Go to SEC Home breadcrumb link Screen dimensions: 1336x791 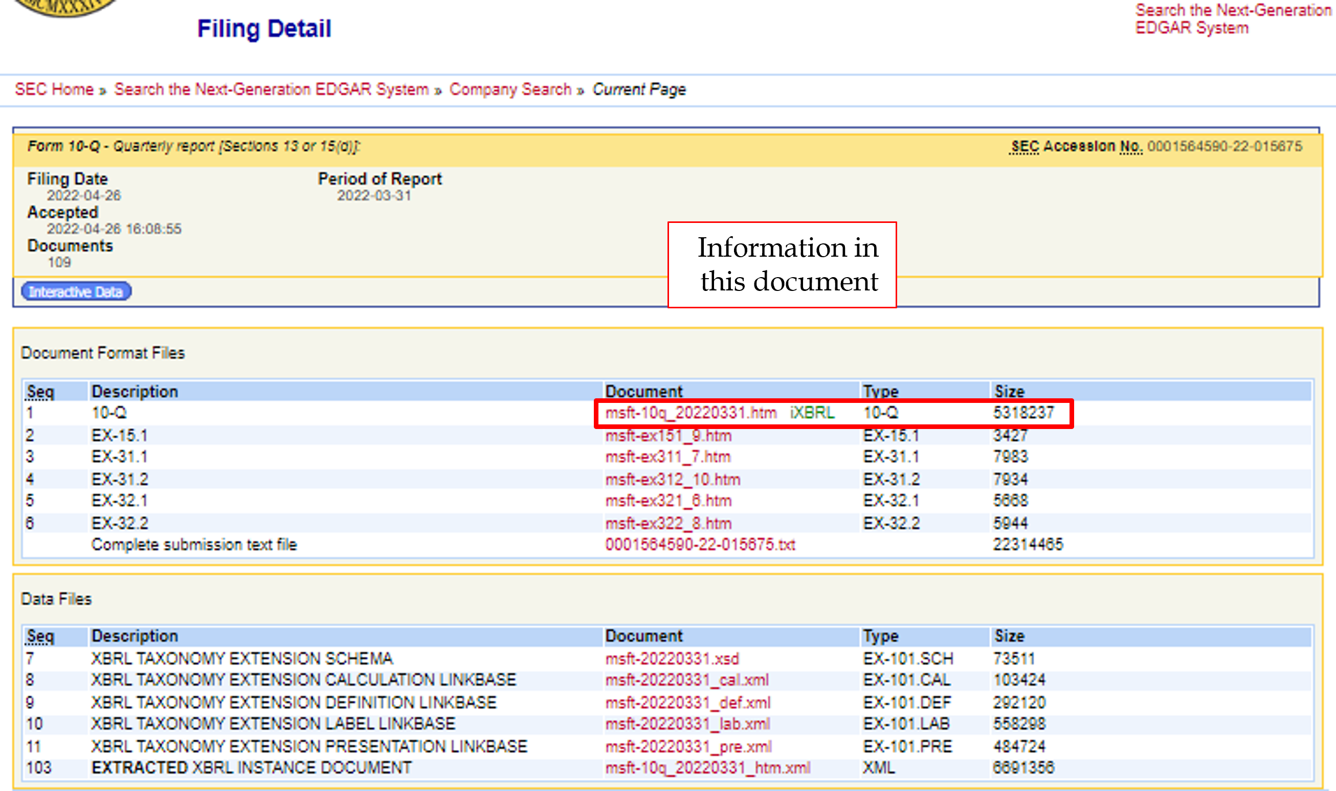point(54,89)
